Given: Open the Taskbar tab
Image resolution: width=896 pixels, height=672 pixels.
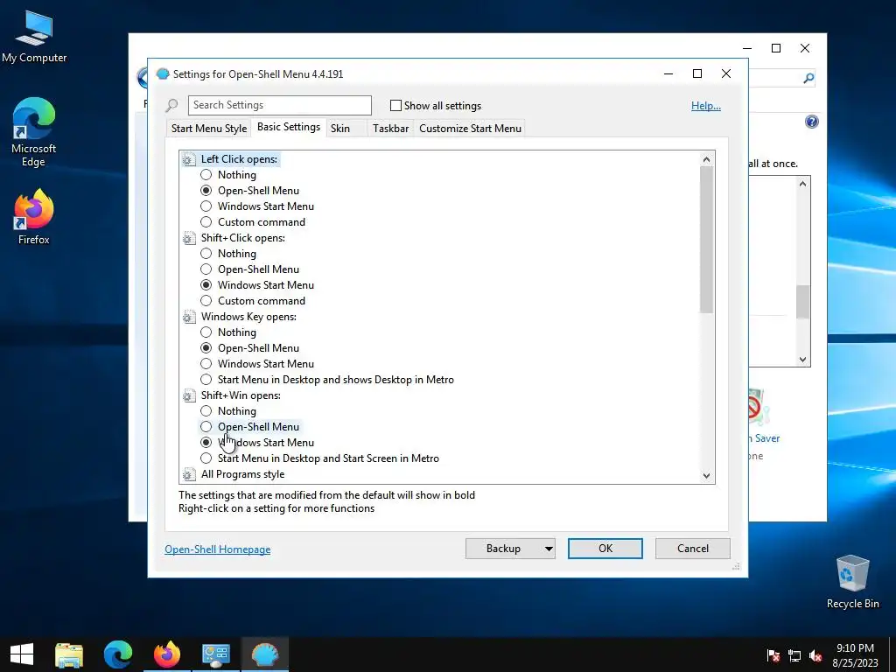Looking at the screenshot, I should 391,129.
